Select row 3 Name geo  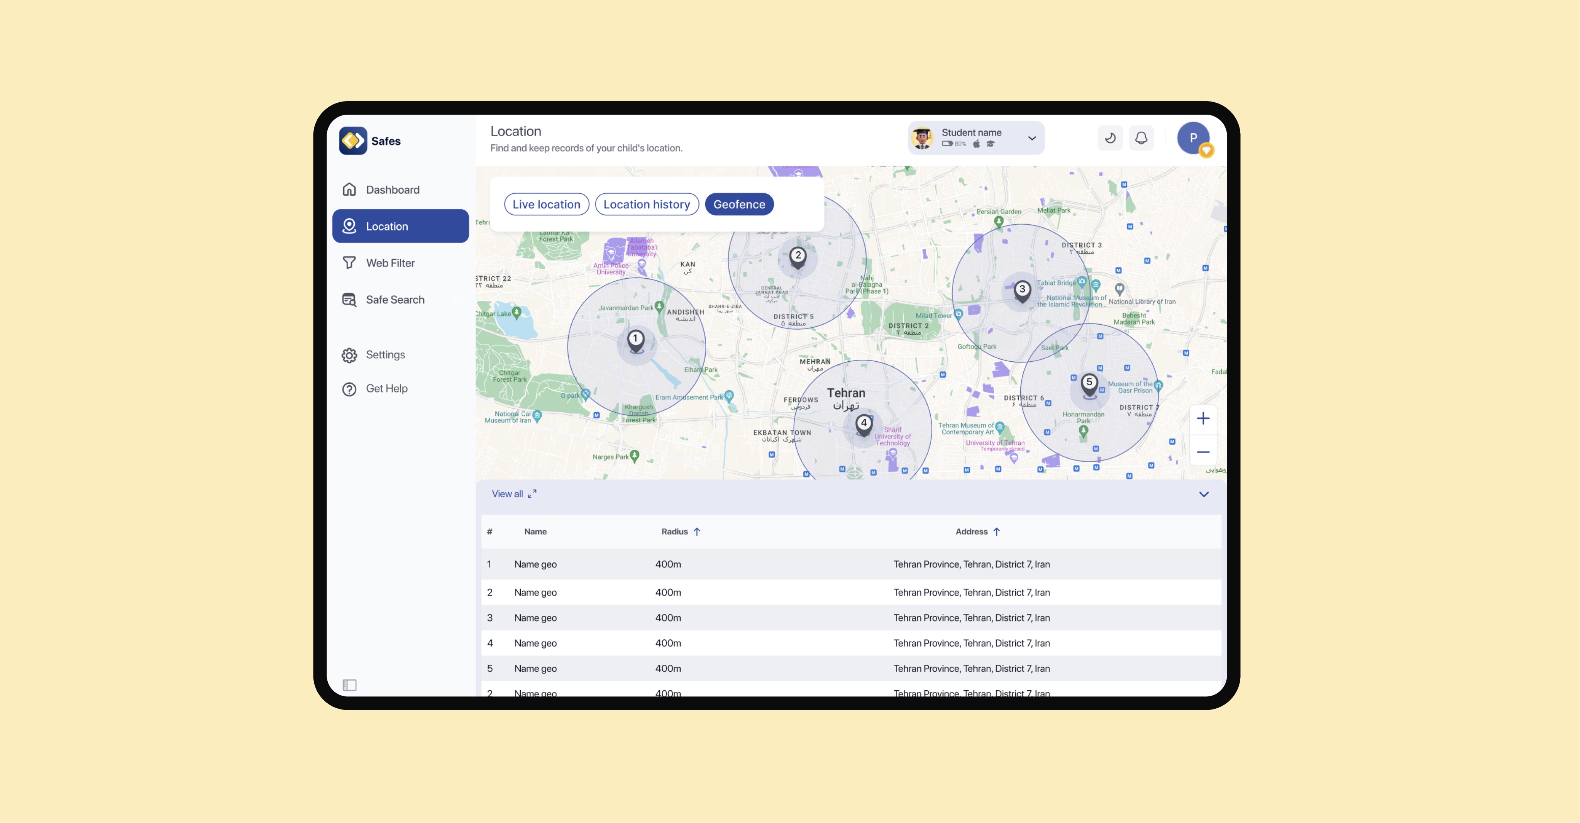click(x=851, y=618)
